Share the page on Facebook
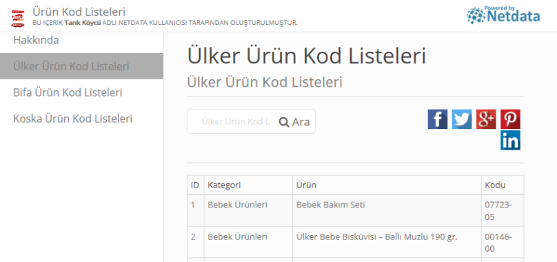 click(x=437, y=119)
